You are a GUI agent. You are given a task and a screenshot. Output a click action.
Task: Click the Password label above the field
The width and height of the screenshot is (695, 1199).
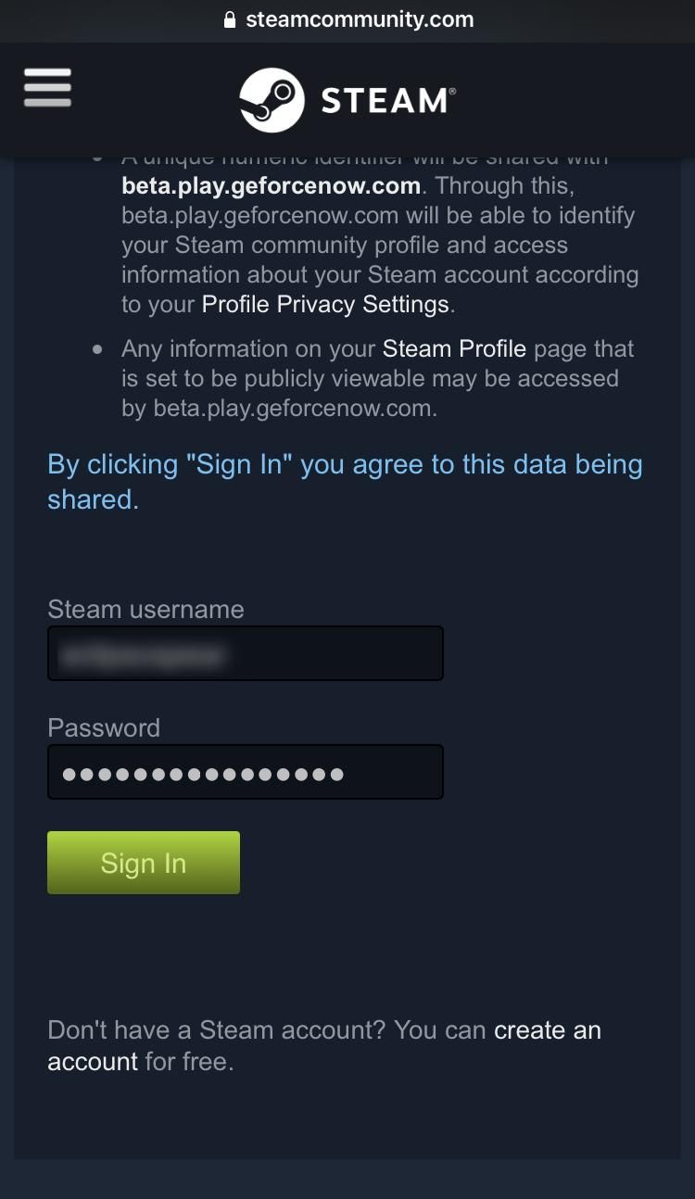click(104, 727)
